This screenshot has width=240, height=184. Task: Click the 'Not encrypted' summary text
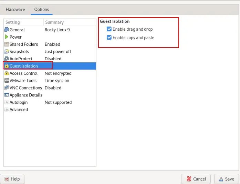(58, 73)
